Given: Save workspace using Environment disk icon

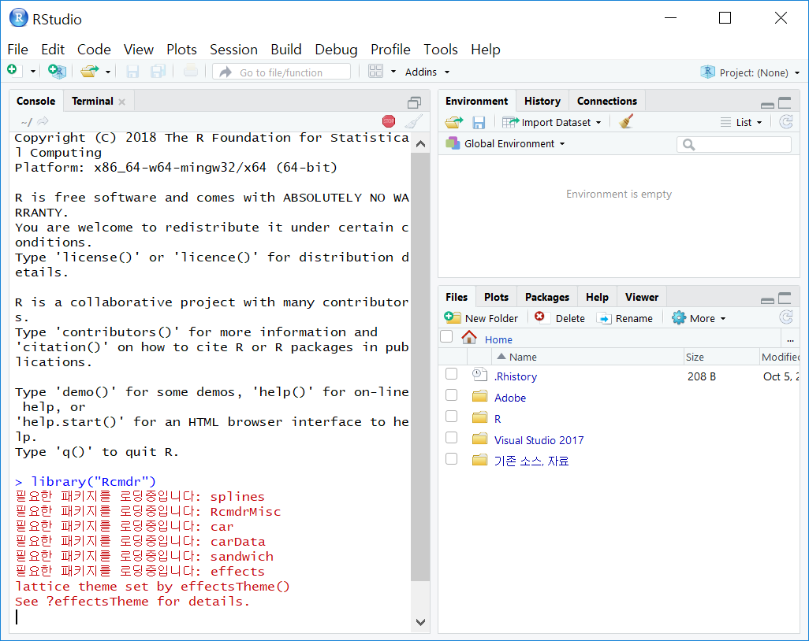Looking at the screenshot, I should (479, 123).
